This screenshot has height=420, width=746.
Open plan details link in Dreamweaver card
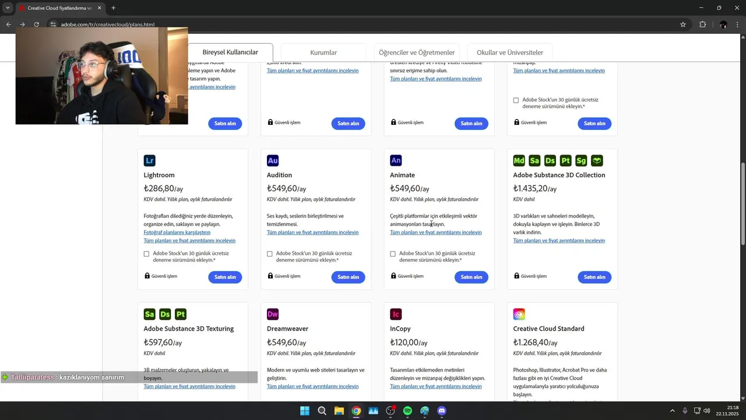[x=312, y=386]
